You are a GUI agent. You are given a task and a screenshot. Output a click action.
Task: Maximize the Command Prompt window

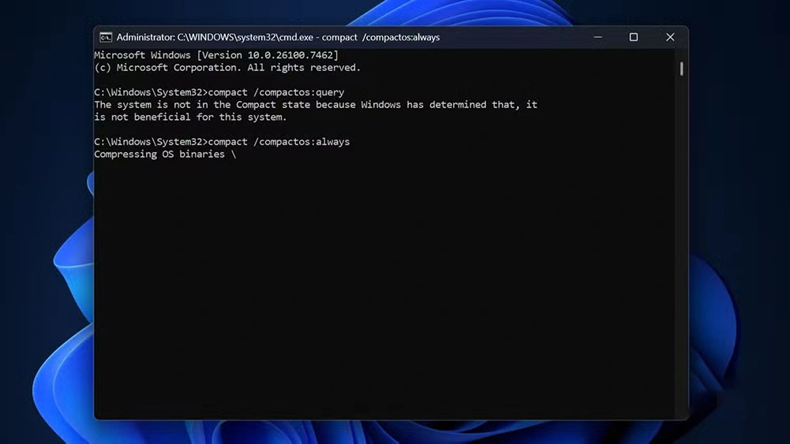pyautogui.click(x=633, y=37)
